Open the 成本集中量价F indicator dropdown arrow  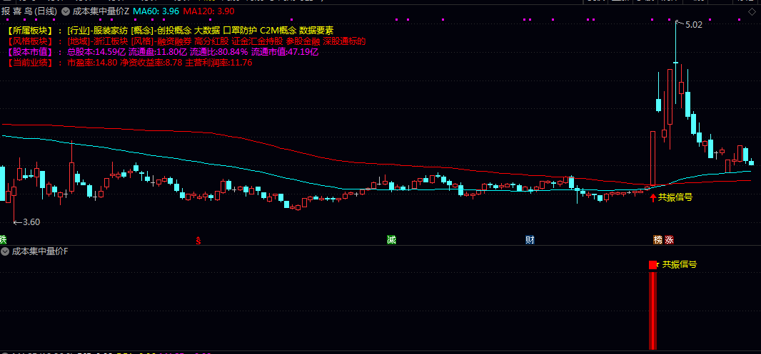5,251
